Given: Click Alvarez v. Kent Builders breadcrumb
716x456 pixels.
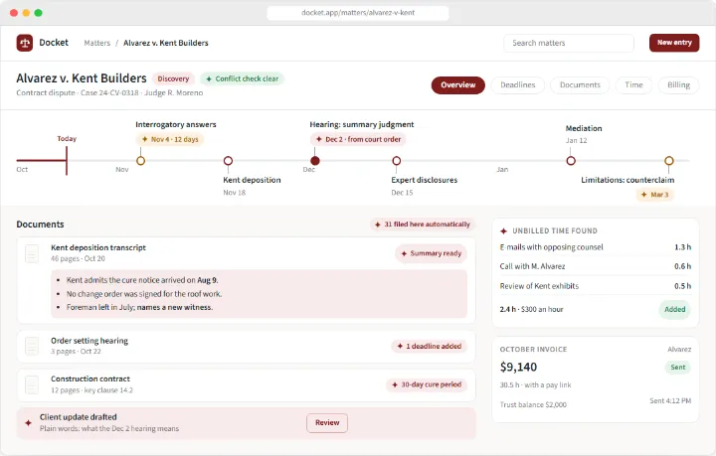Looking at the screenshot, I should tap(166, 43).
